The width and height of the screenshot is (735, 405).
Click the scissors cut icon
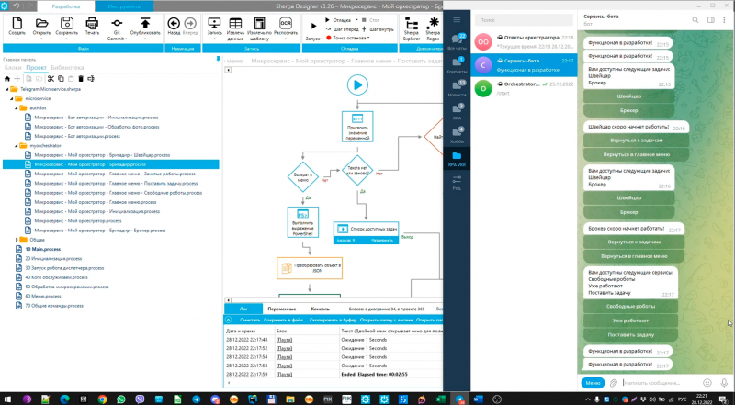pyautogui.click(x=51, y=79)
